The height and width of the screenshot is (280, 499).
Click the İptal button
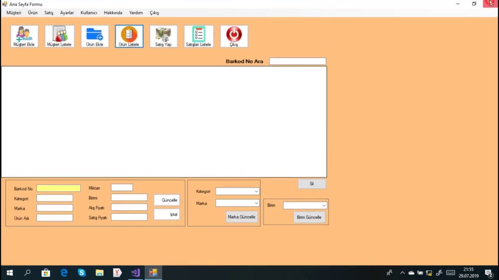167,214
